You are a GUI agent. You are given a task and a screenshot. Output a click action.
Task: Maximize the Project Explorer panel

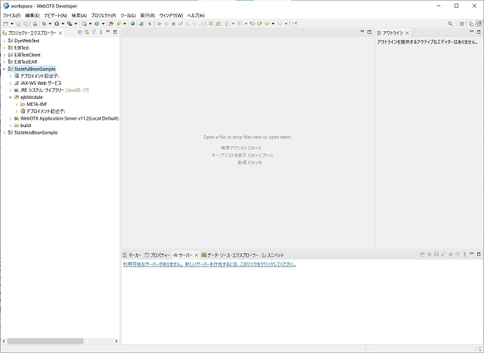tap(115, 32)
